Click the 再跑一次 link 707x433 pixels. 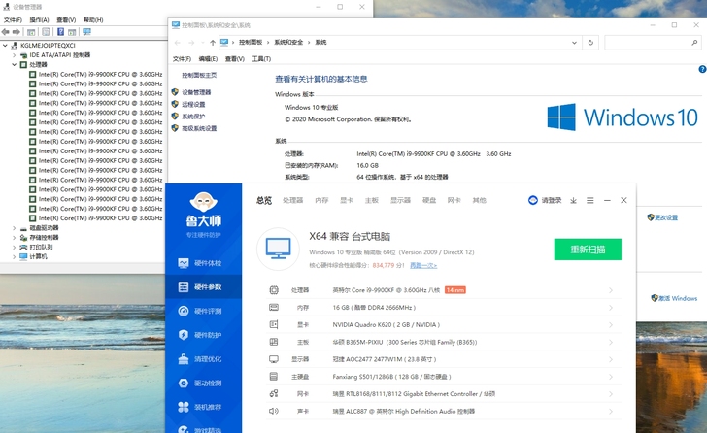(423, 265)
